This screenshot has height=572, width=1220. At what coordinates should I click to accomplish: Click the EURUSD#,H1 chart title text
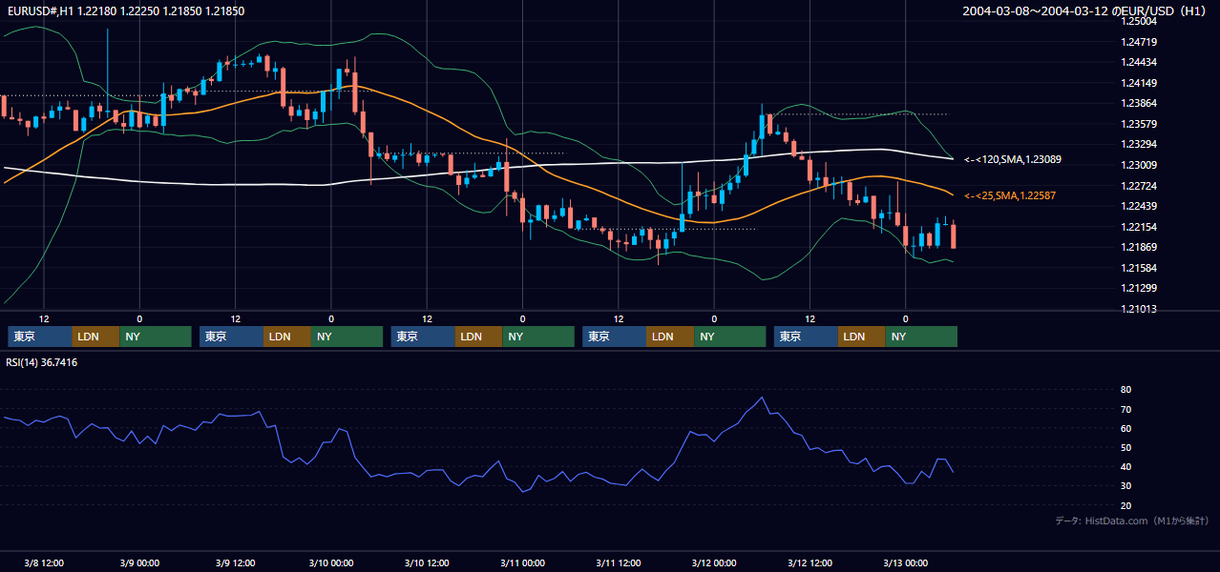point(125,10)
